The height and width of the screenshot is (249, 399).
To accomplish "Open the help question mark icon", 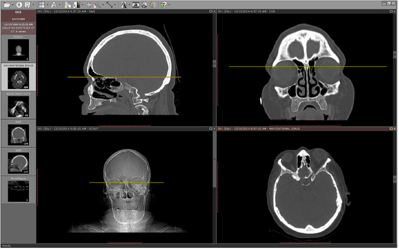I will click(163, 5).
